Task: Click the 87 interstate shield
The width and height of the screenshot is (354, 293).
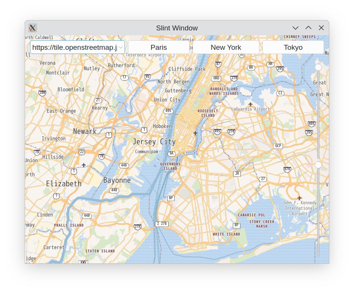Action: tap(218, 64)
